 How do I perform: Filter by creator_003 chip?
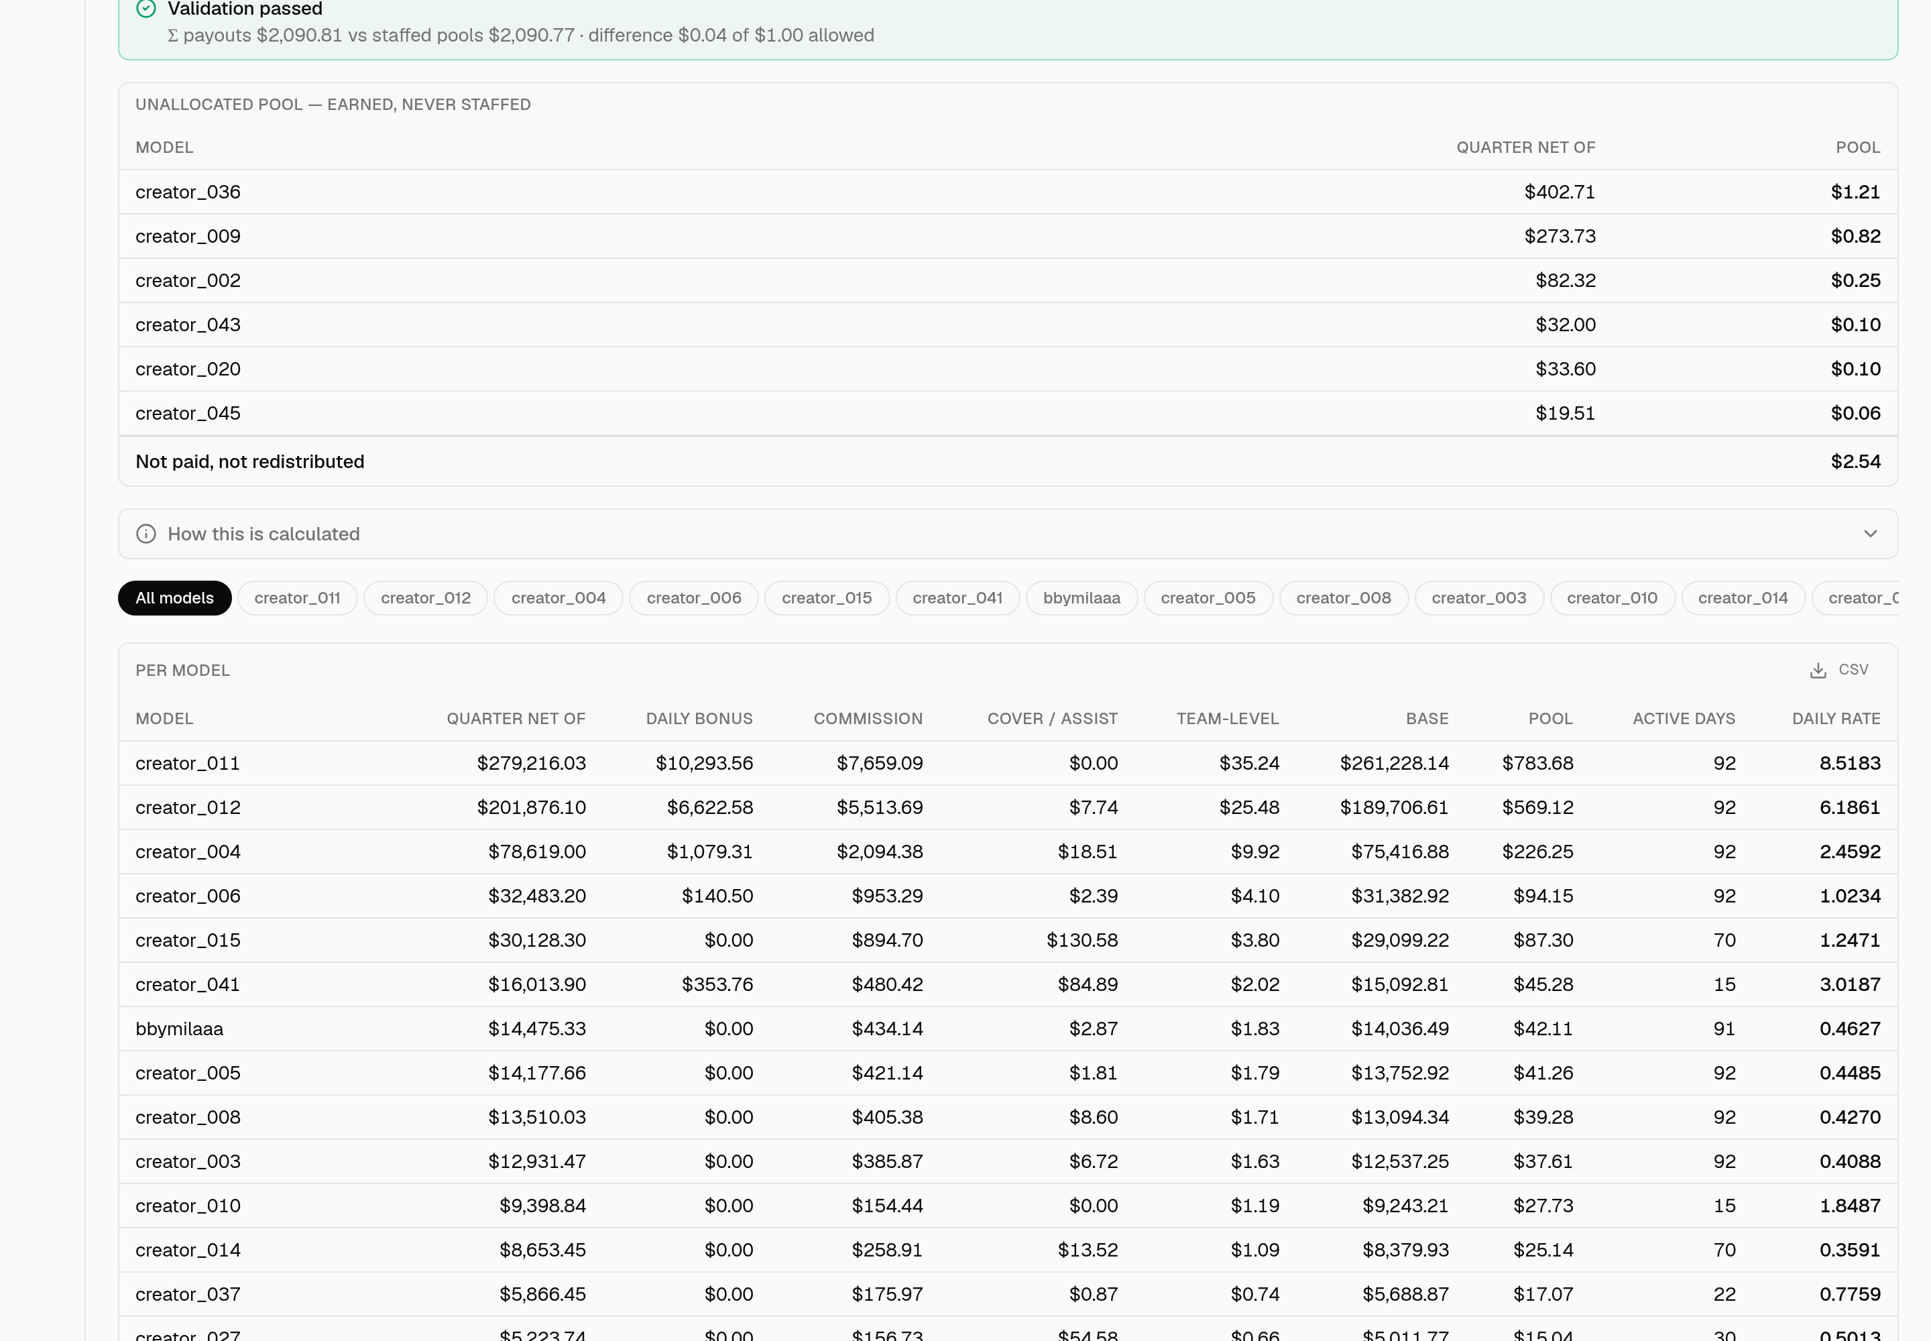1479,598
